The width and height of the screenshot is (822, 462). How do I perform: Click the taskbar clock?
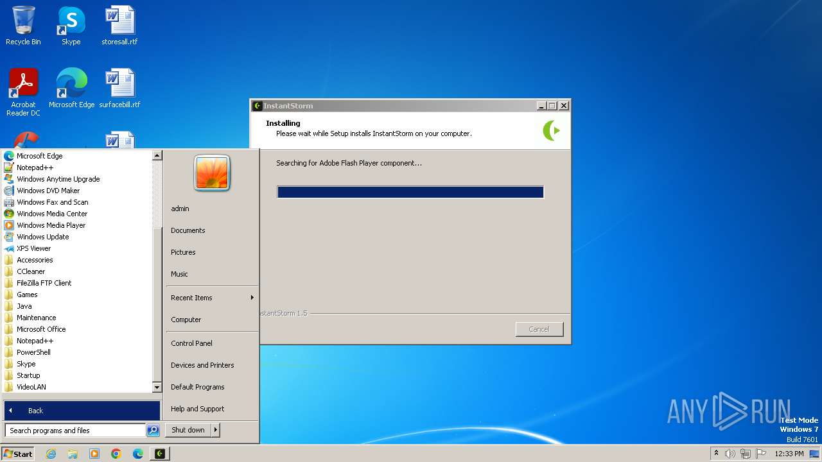(x=789, y=454)
